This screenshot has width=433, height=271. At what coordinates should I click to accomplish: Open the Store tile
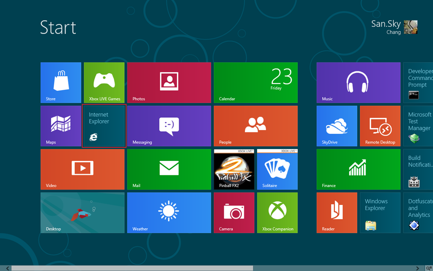coord(61,83)
